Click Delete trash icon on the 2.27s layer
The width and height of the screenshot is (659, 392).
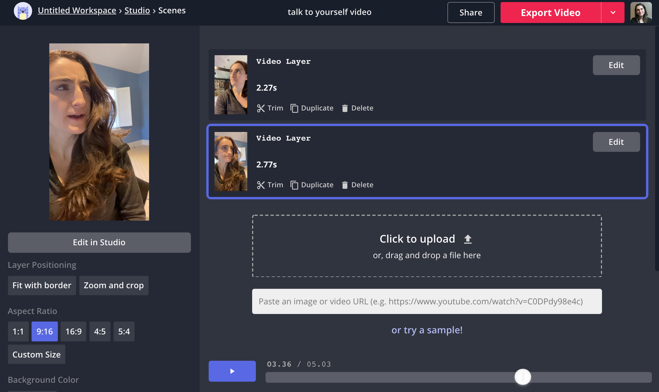[x=345, y=108]
